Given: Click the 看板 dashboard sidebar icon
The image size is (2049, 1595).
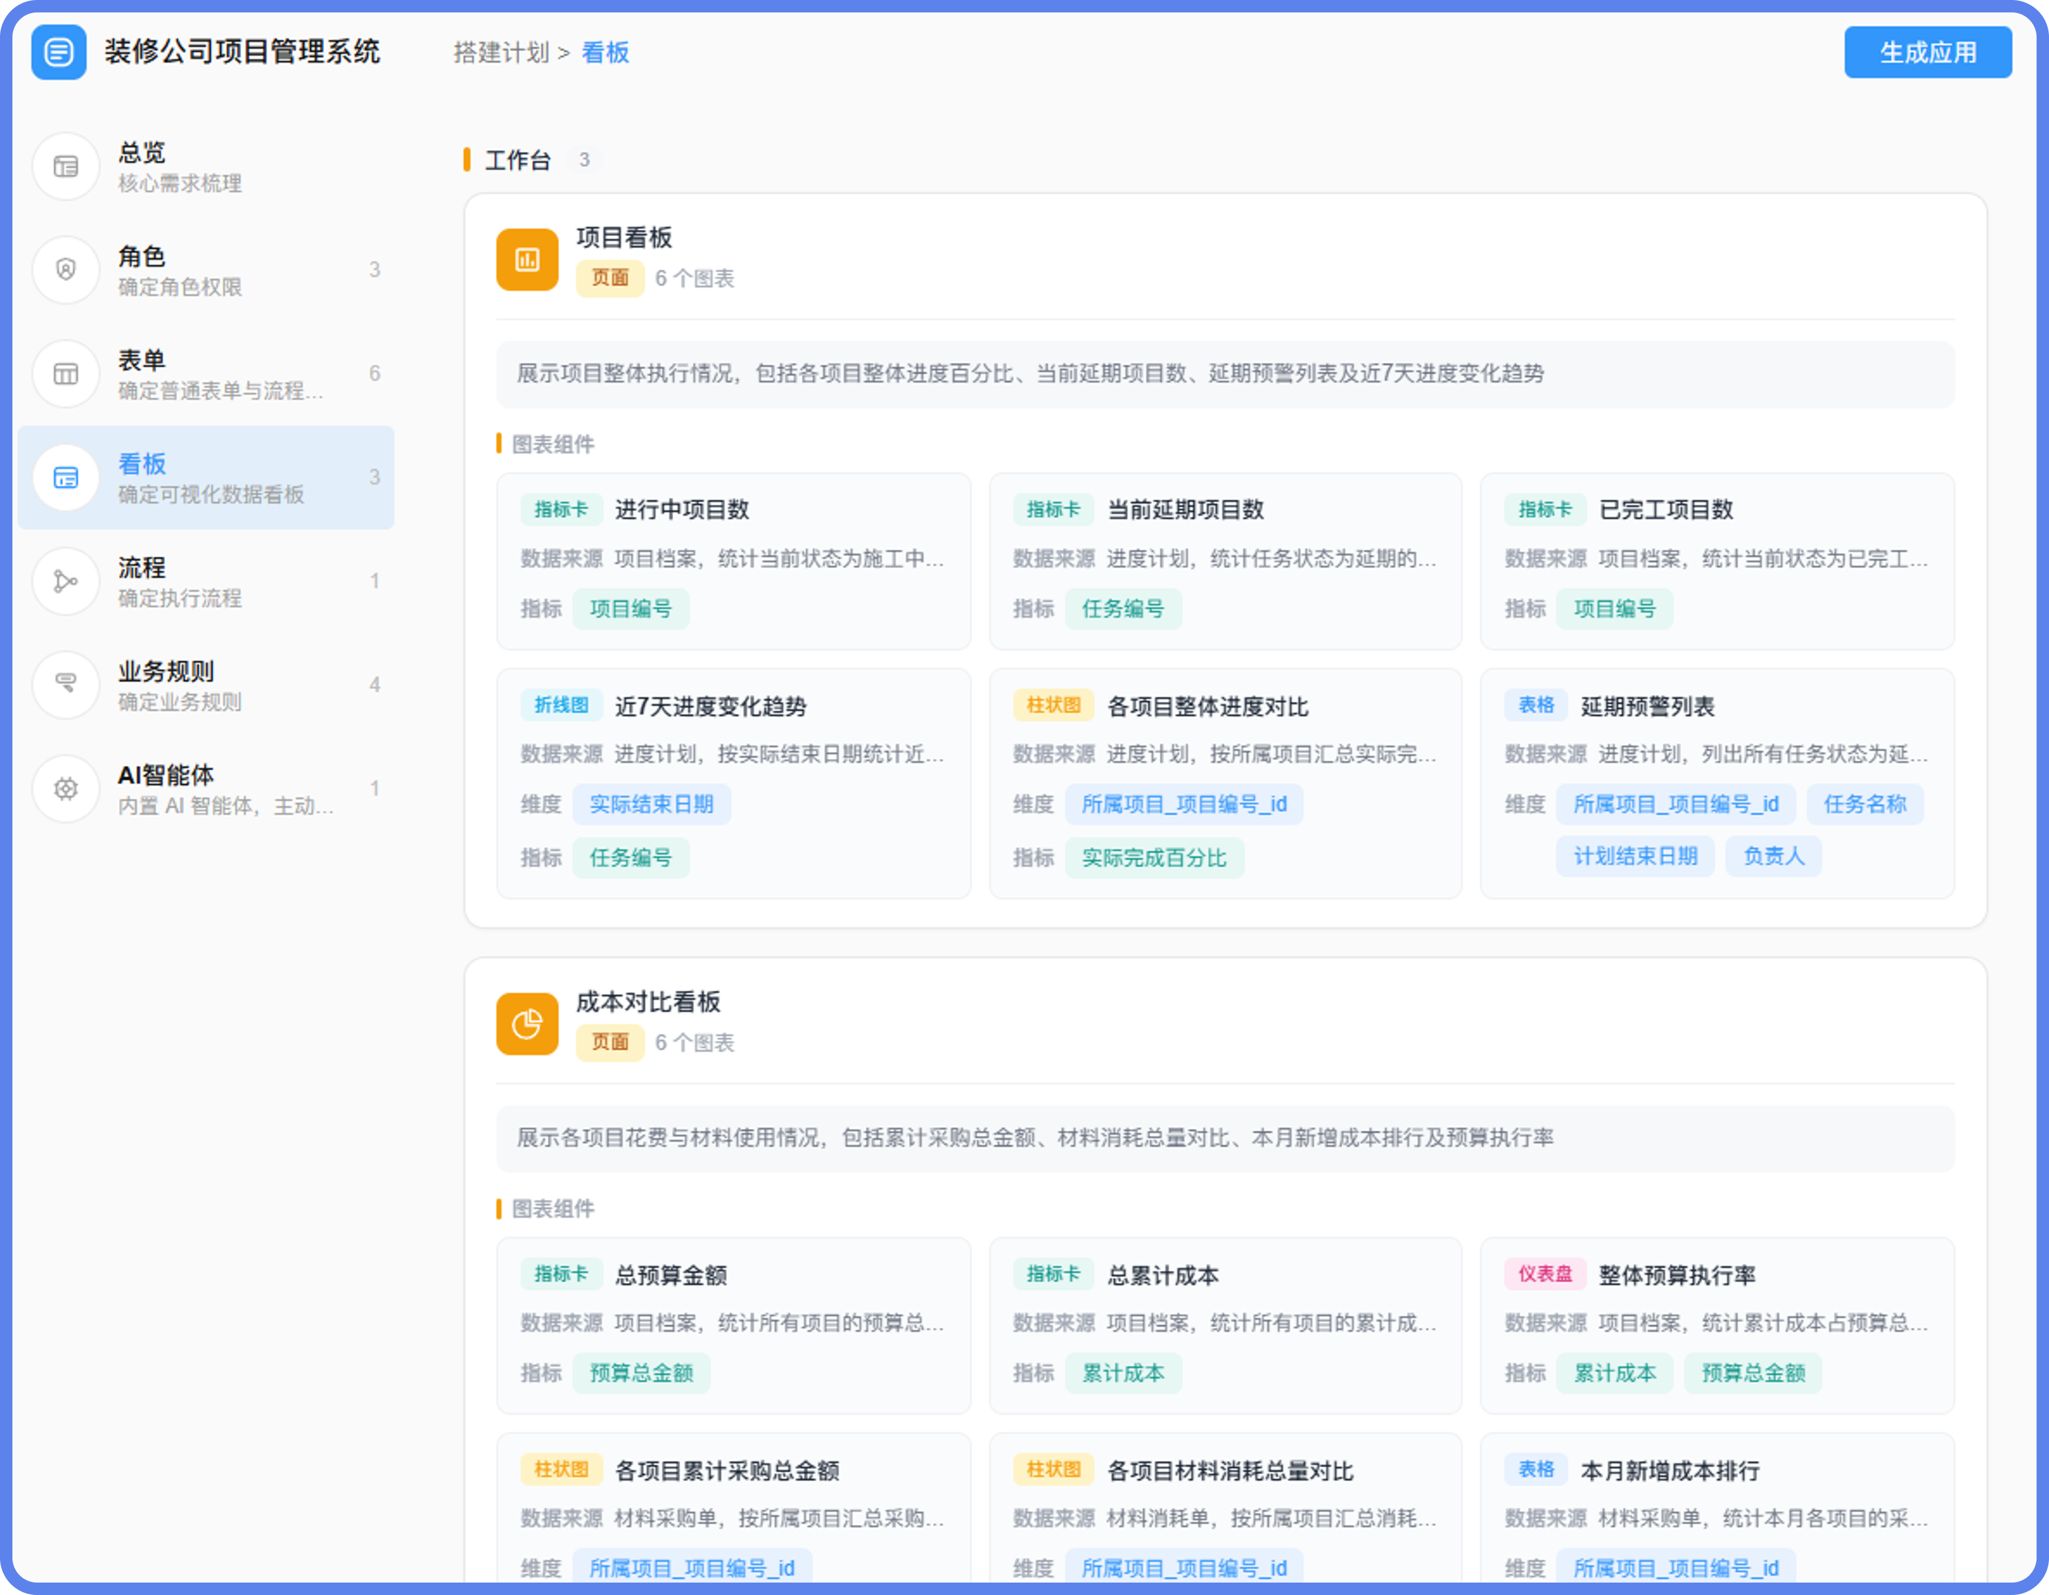Looking at the screenshot, I should point(66,478).
